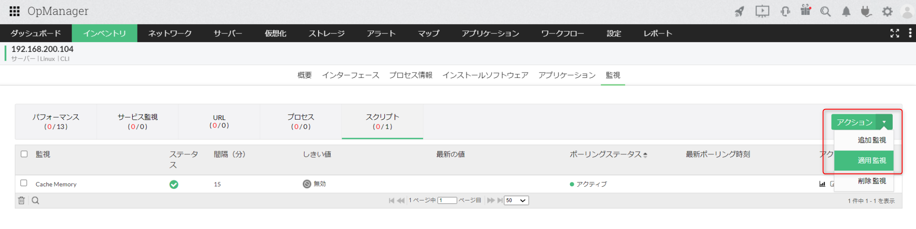Open プロセス monitors tab
The width and height of the screenshot is (916, 229).
pyautogui.click(x=301, y=122)
